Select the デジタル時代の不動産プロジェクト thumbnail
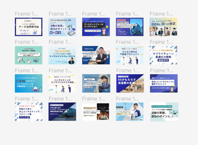The width and height of the screenshot is (198, 145). [x=130, y=55]
